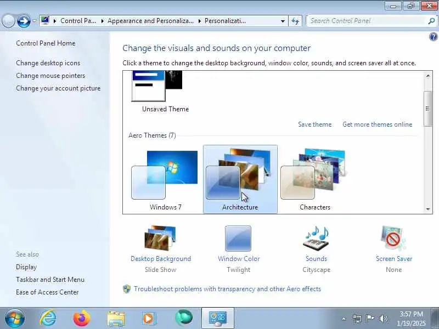
Task: Expand the arrow before Control Panel breadcrumb
Action: pos(54,21)
